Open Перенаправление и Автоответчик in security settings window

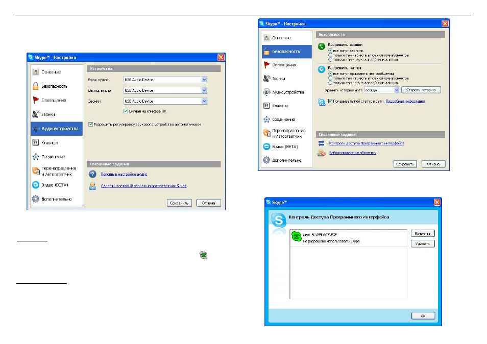tap(286, 133)
